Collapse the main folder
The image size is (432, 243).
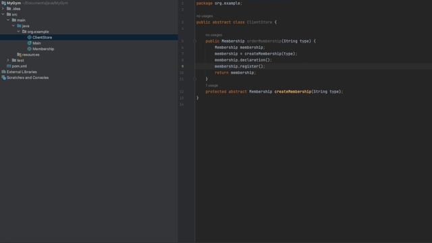click(x=8, y=20)
